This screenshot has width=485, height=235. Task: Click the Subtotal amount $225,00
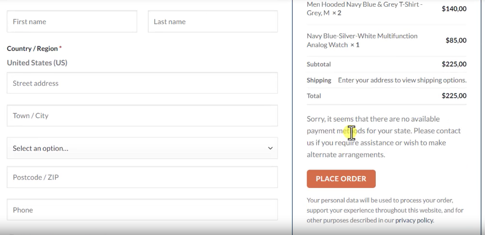point(453,64)
